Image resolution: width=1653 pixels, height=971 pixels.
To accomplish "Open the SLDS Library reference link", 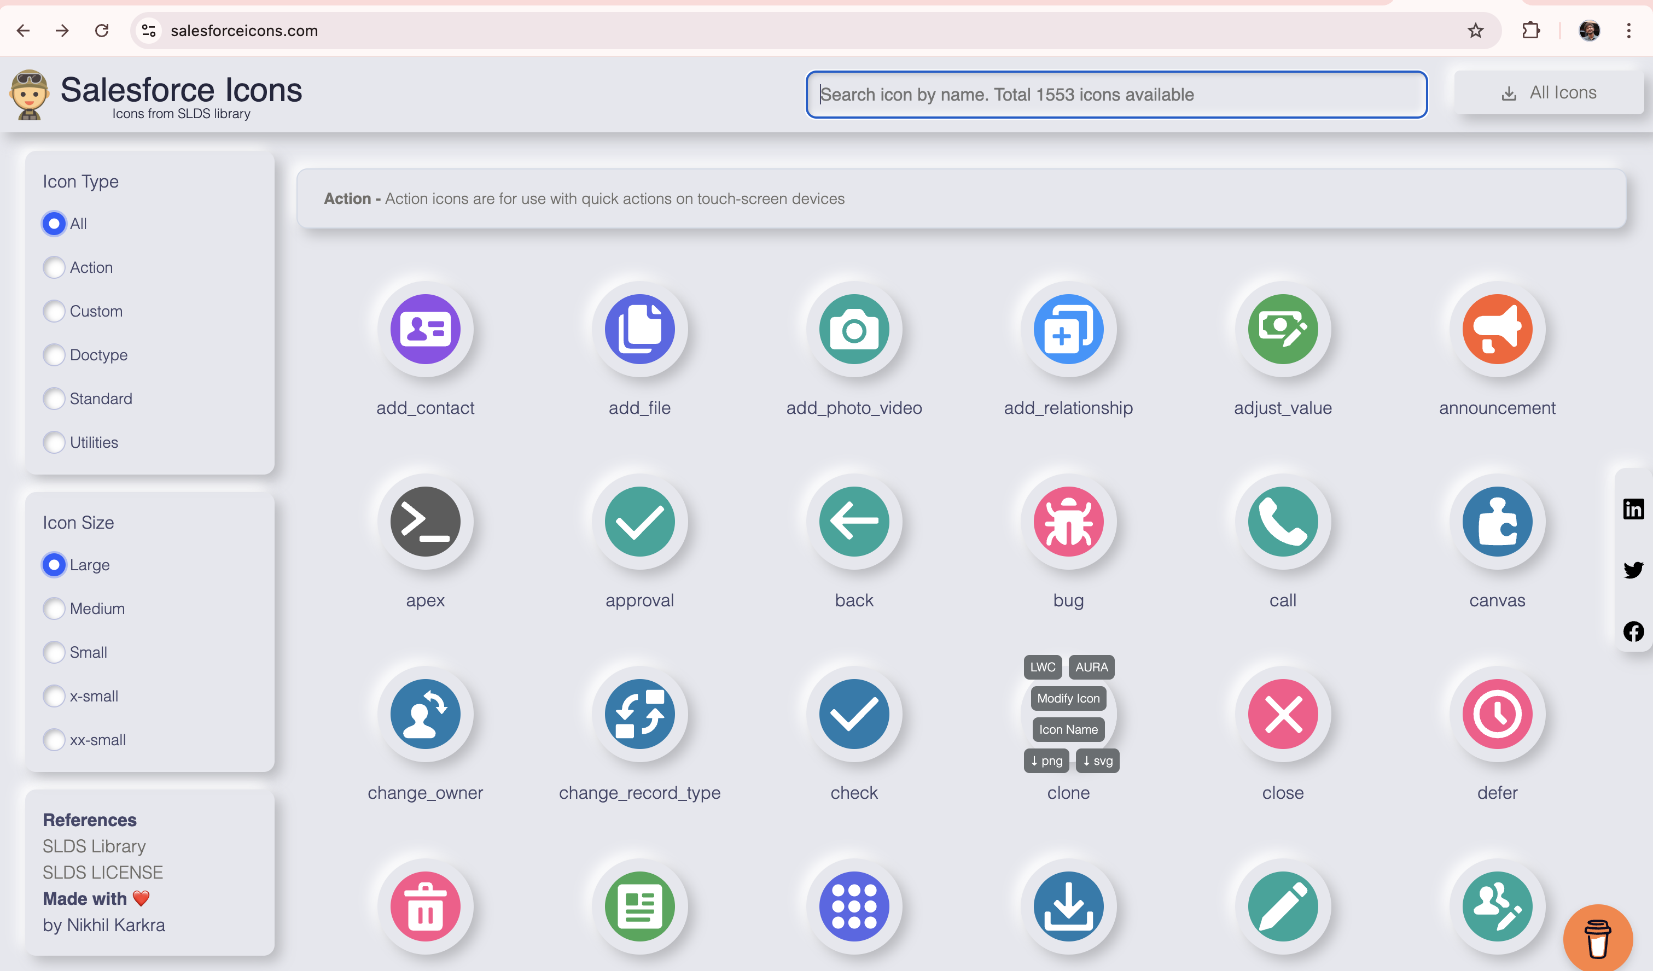I will tap(94, 846).
